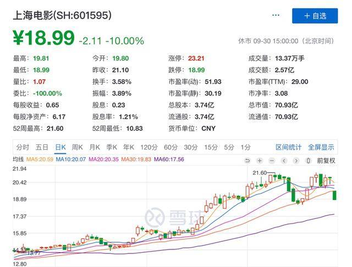The image size is (352, 267).
Task: Click the MA20:20.35 moving average label
Action: tap(103, 159)
